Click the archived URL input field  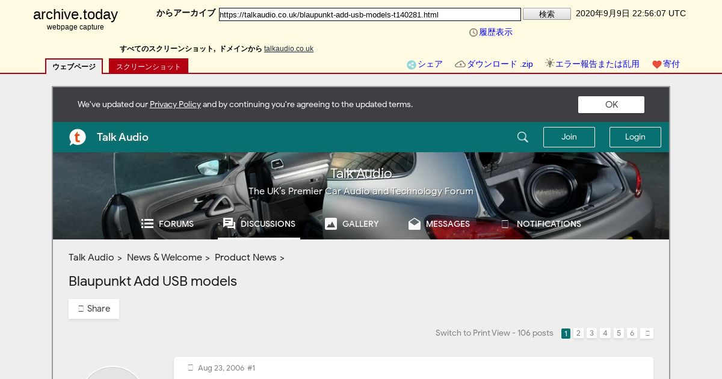(x=370, y=14)
